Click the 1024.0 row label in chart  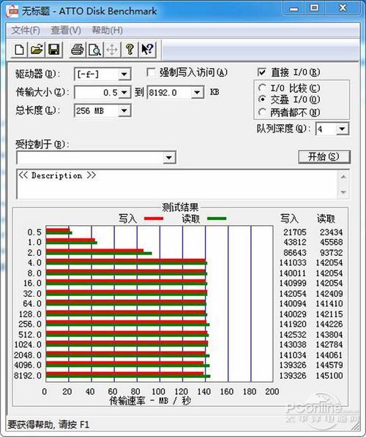tap(28, 344)
